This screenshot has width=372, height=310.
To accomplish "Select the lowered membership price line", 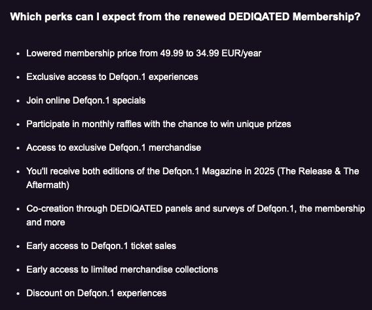I will [144, 53].
